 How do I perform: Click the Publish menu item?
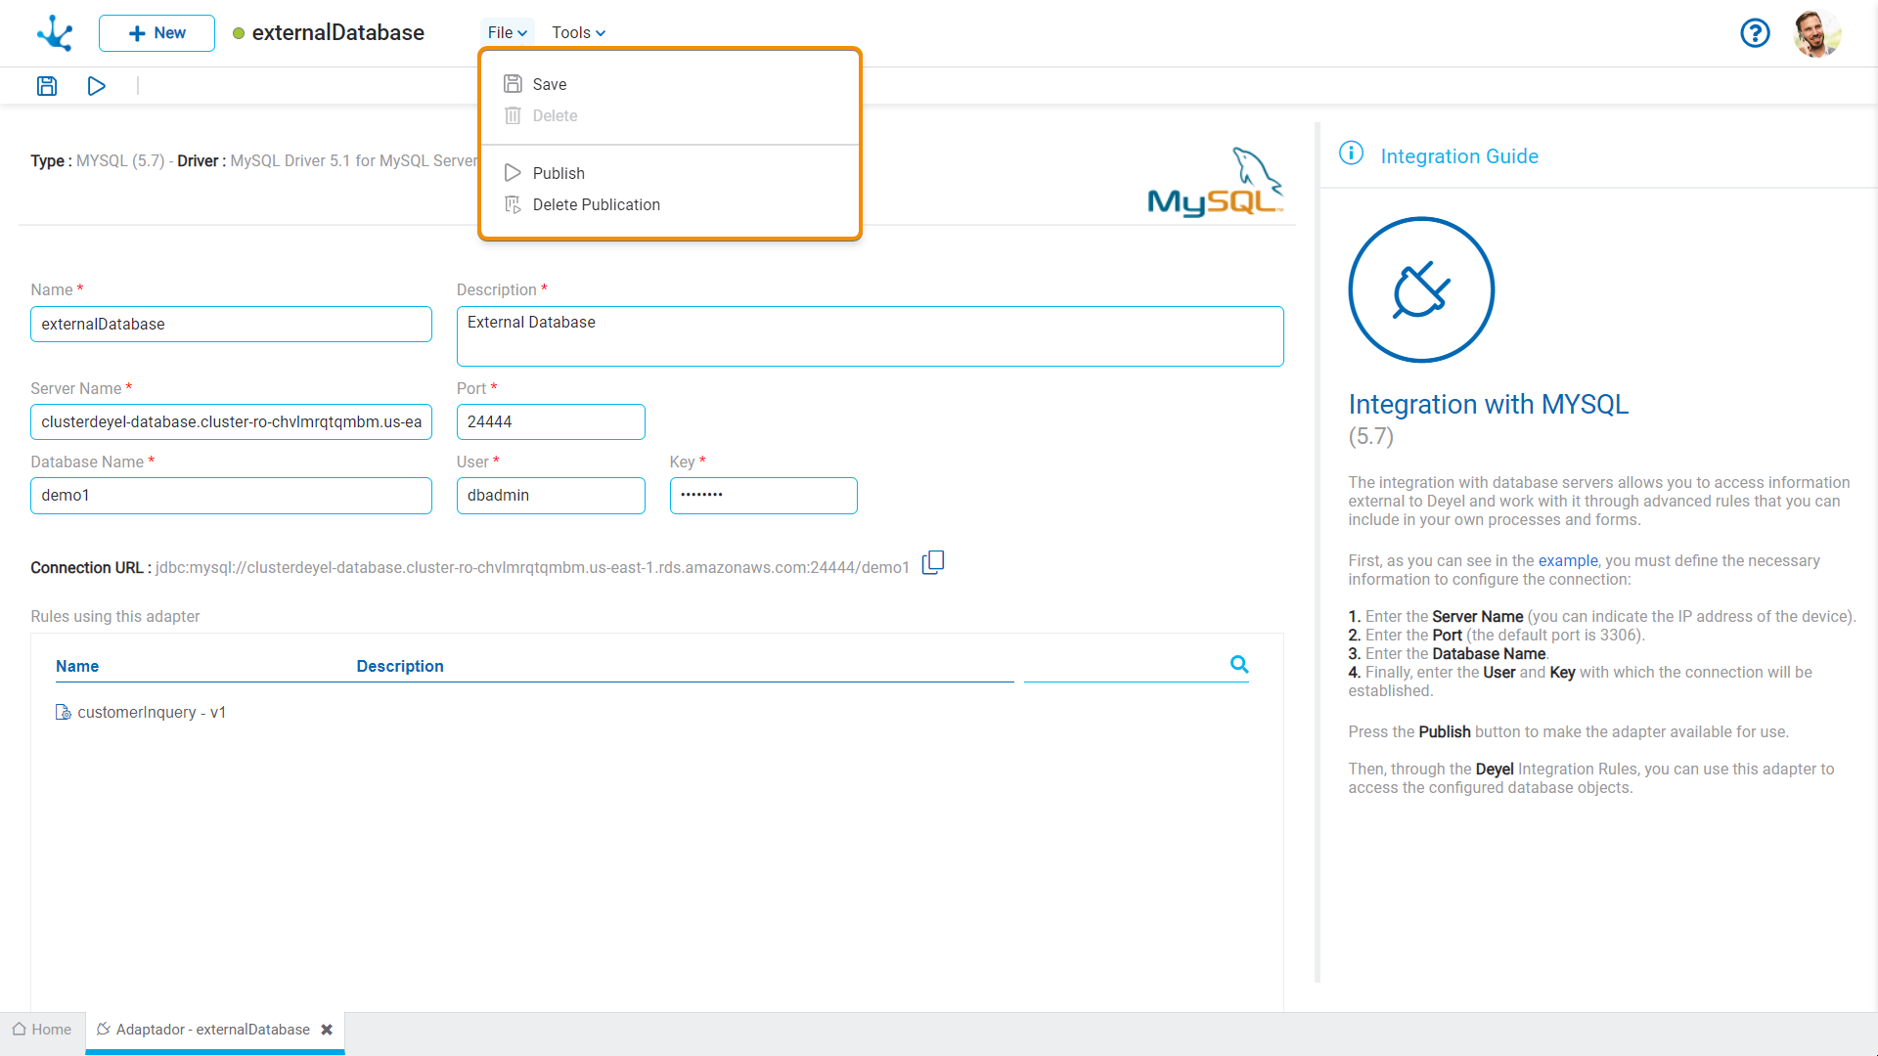[x=559, y=171]
